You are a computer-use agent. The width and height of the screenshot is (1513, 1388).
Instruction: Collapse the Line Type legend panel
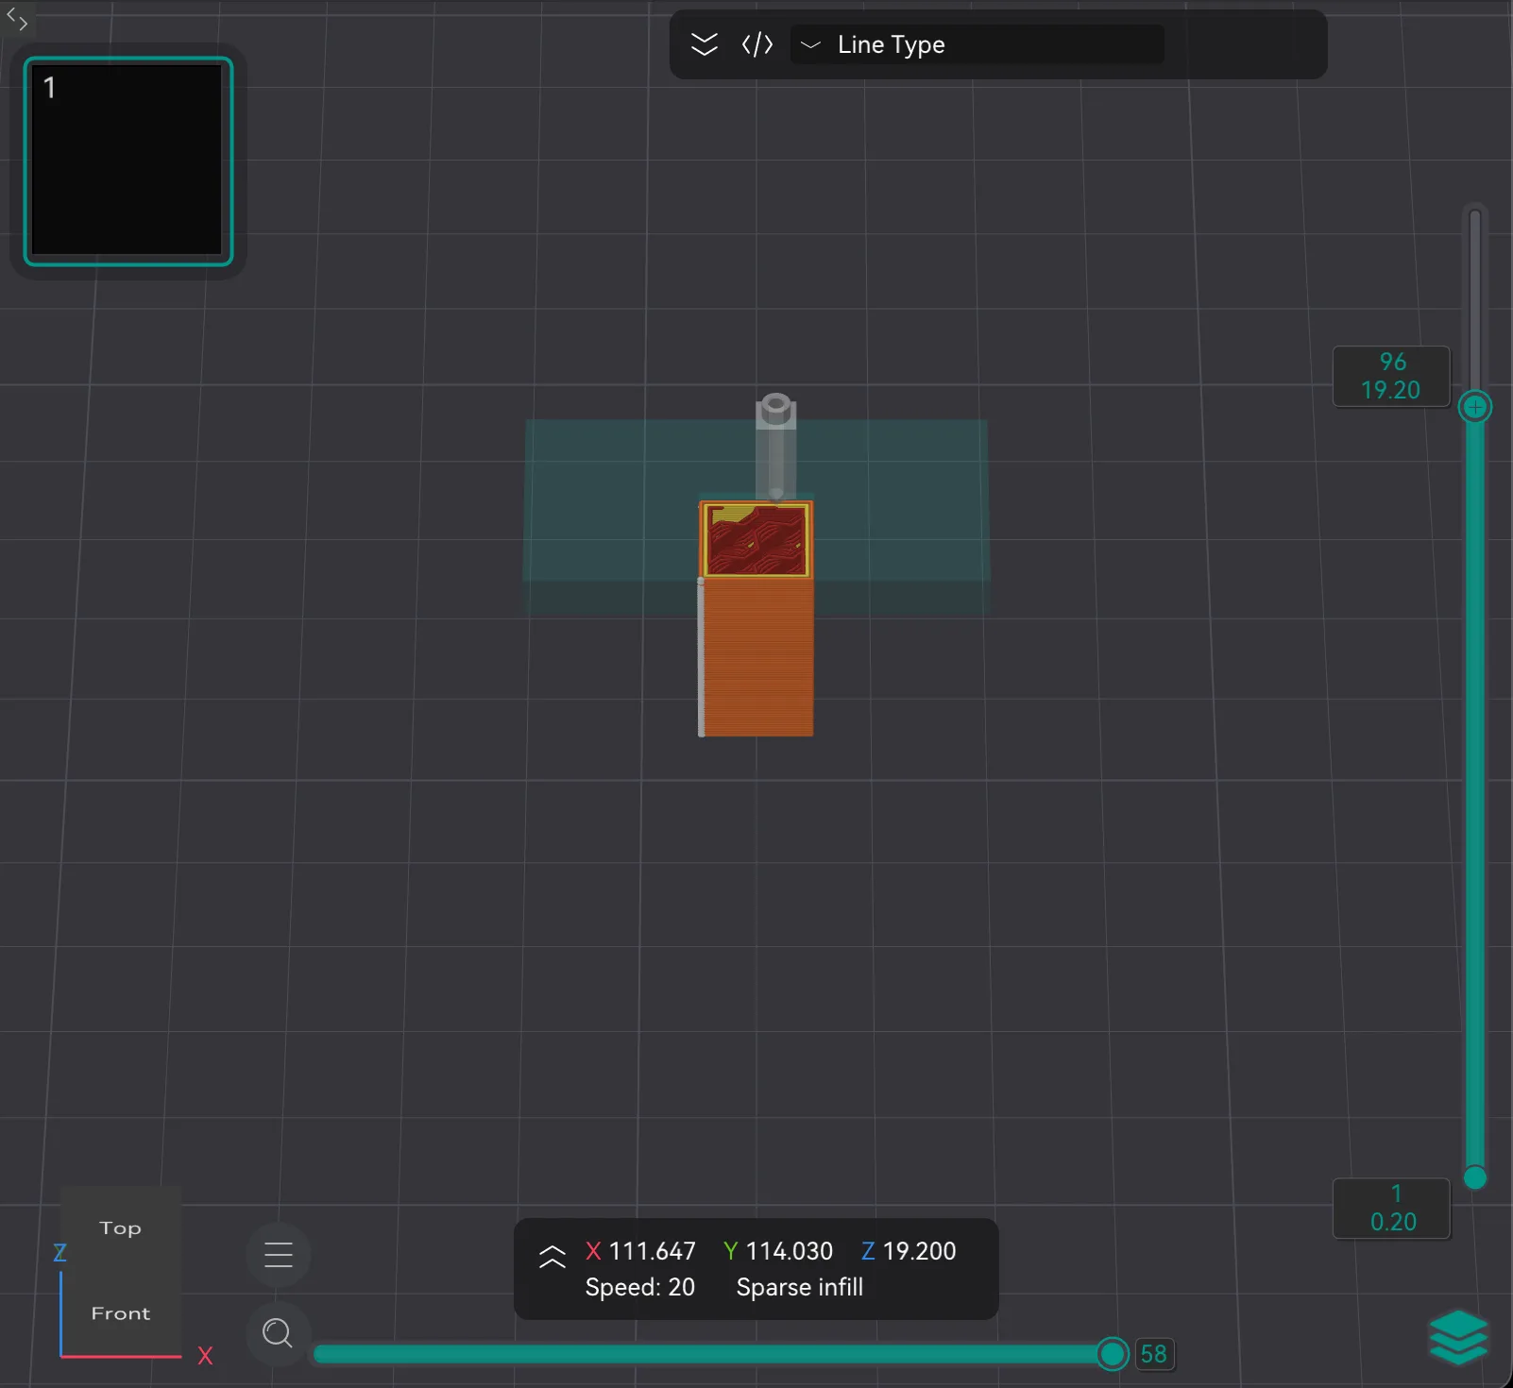[705, 44]
